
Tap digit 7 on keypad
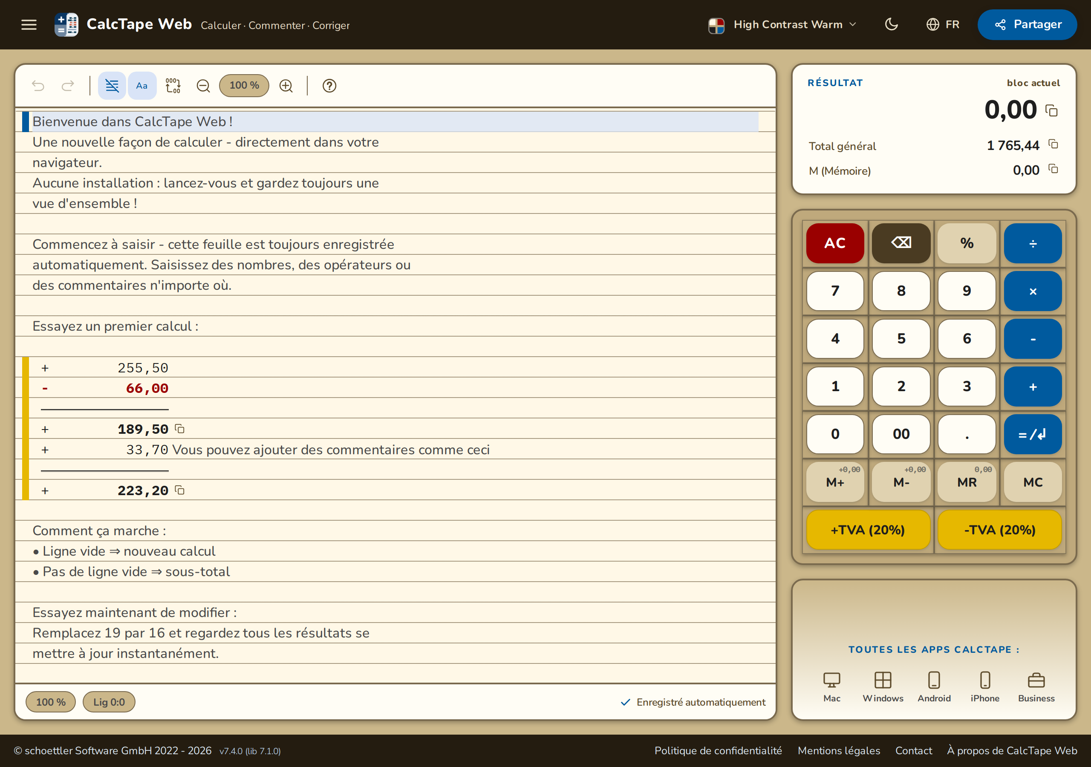click(835, 291)
